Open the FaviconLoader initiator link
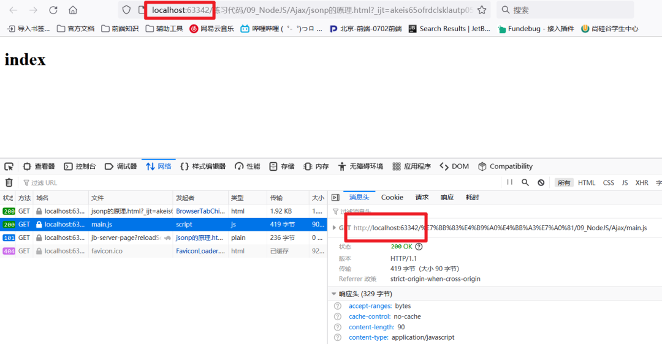The height and width of the screenshot is (344, 662). coord(200,251)
